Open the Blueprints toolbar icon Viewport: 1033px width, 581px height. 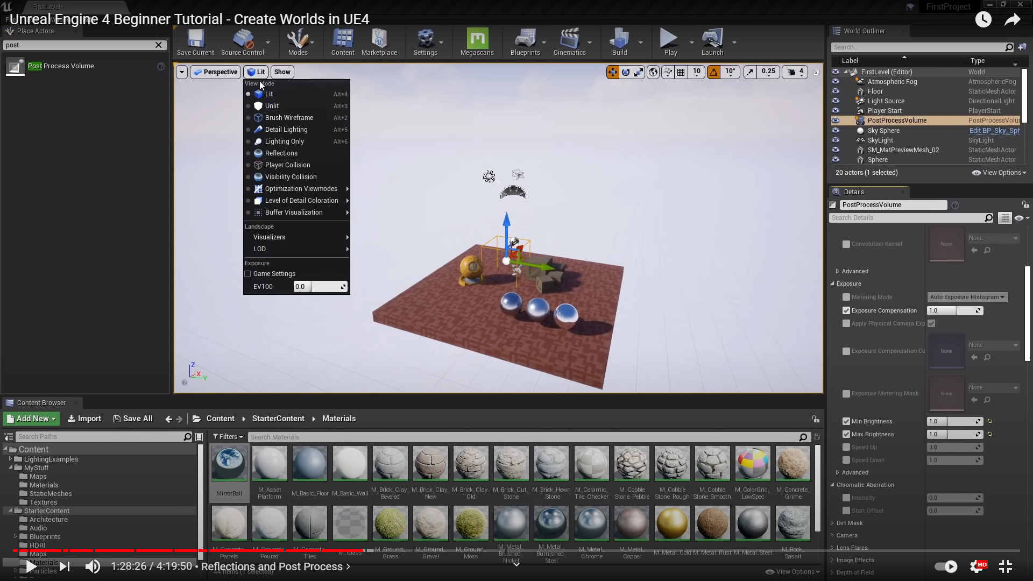coord(525,42)
